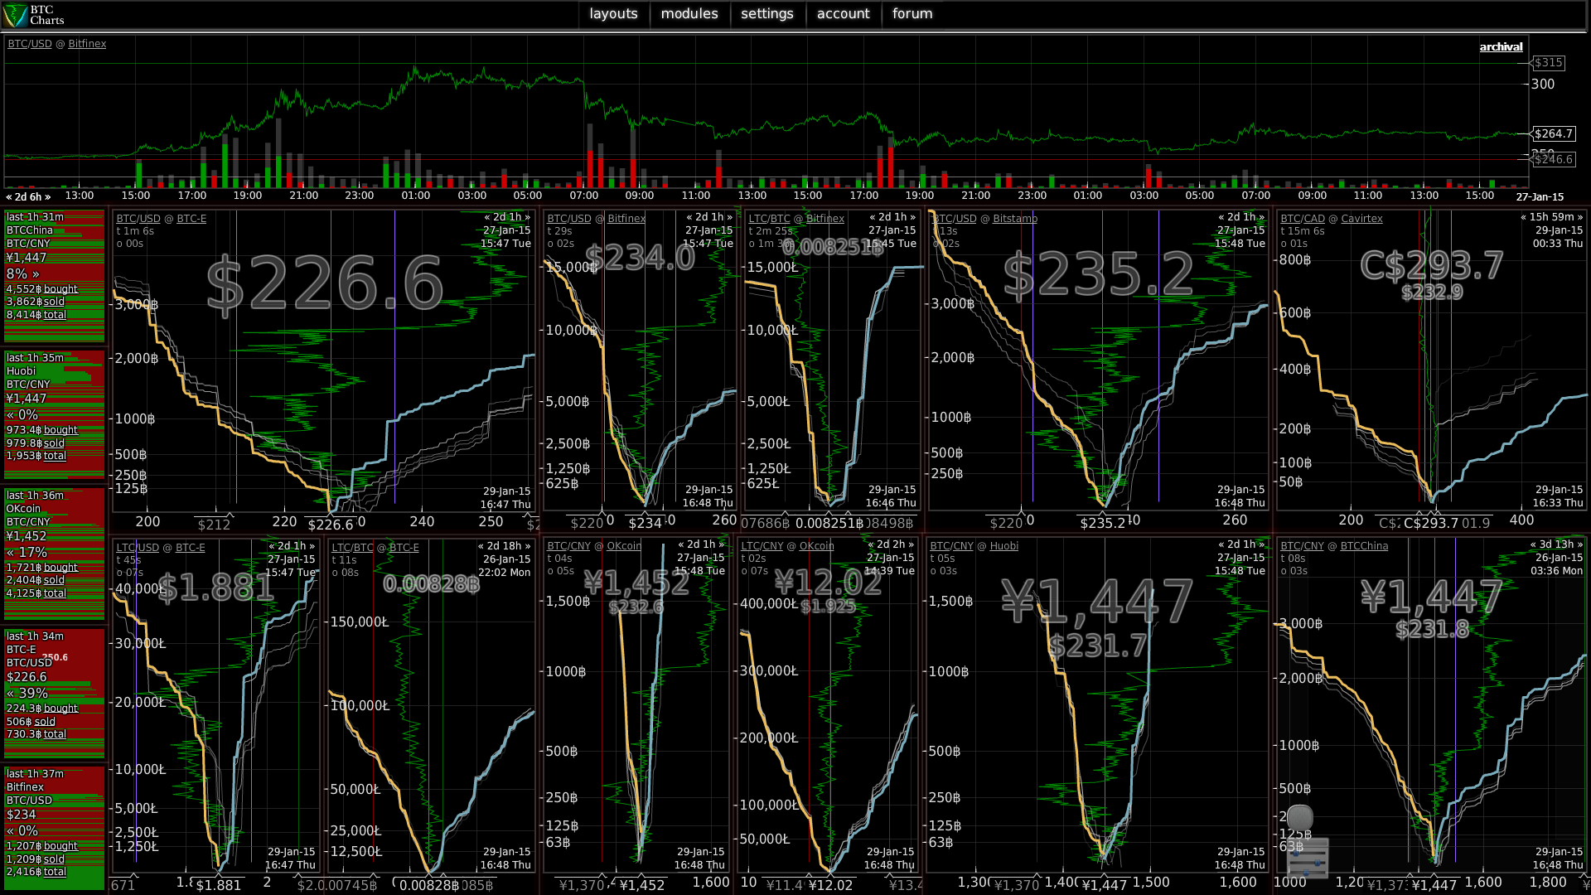This screenshot has width=1591, height=895.
Task: Click the Bitfinex link in the BTC/USD panel
Action: coord(626,219)
